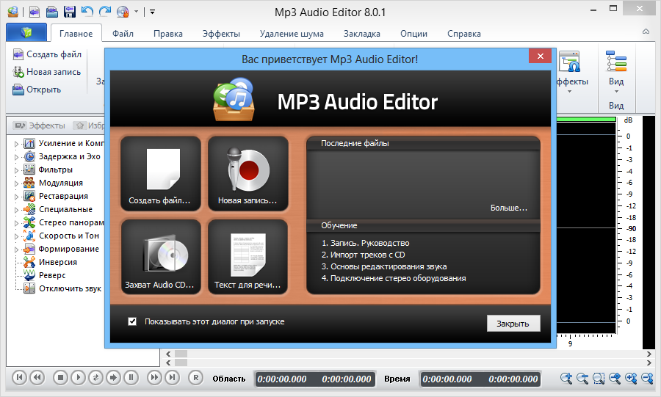Expand the Реставрация tree node

pyautogui.click(x=16, y=197)
